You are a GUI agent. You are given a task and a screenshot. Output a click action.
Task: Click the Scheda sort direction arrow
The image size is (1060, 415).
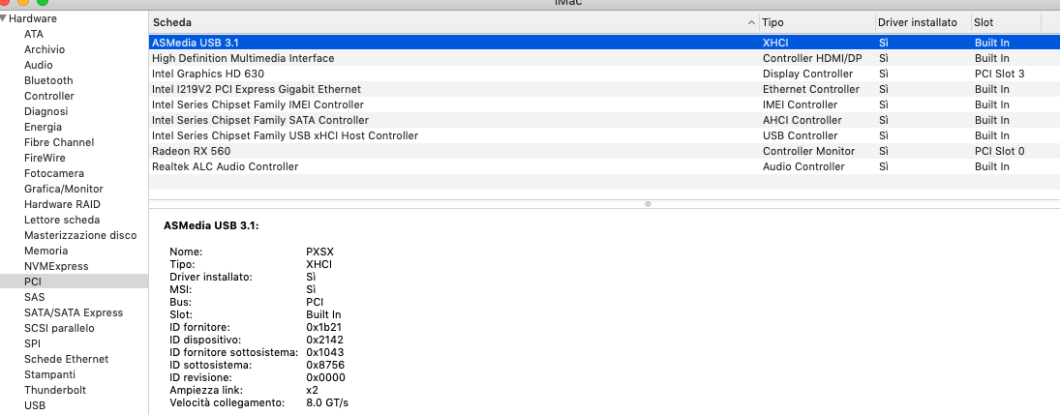click(752, 23)
